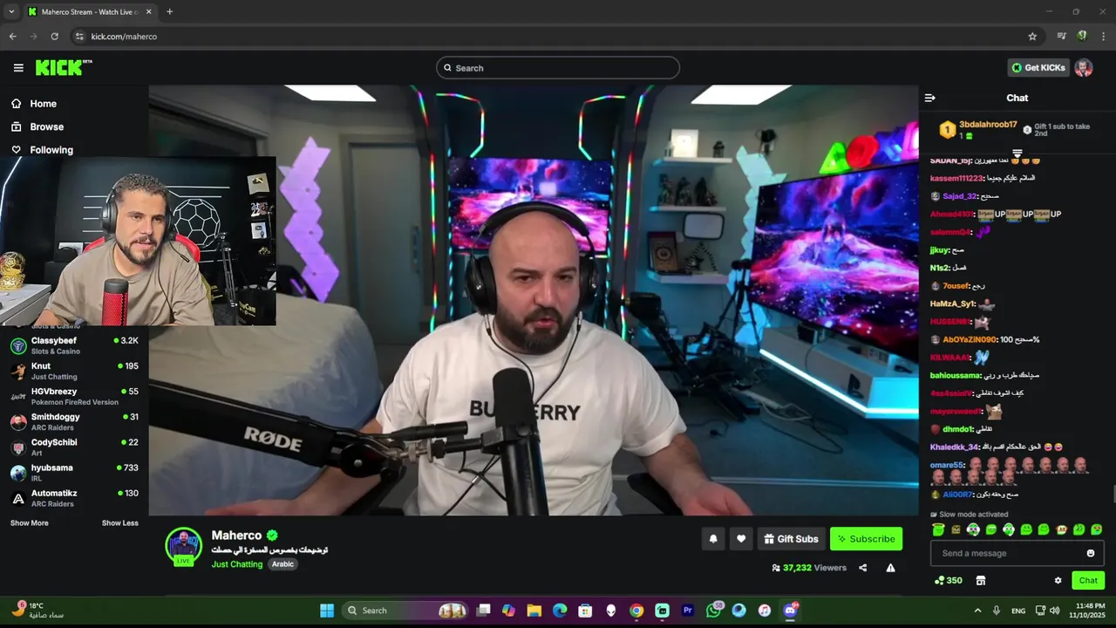Open WhatsApp from the taskbar
The width and height of the screenshot is (1116, 628).
point(713,611)
